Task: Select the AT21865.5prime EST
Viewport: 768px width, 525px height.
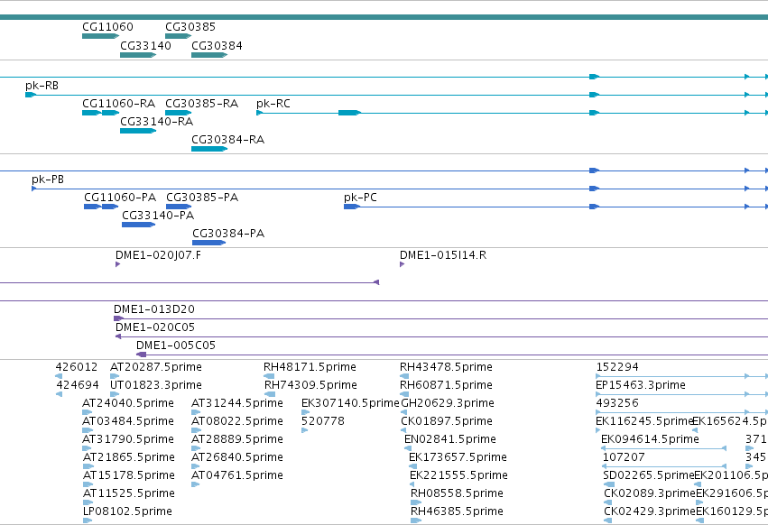Action: point(129,457)
